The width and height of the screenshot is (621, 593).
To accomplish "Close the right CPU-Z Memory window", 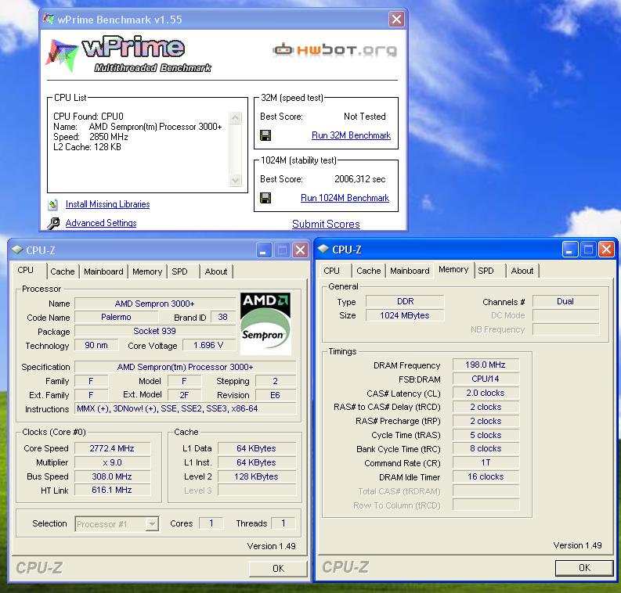I will 606,250.
